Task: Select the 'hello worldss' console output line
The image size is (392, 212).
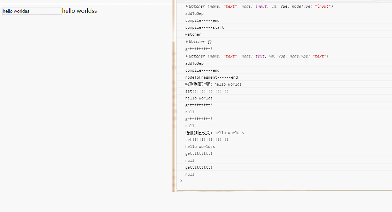Action: (x=200, y=147)
